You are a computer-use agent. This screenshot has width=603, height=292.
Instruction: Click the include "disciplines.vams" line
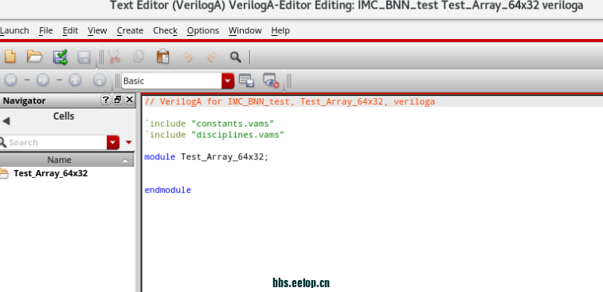214,135
